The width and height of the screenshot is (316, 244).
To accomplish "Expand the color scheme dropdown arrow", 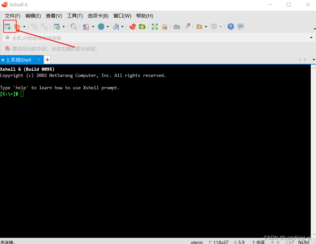I will (93, 27).
